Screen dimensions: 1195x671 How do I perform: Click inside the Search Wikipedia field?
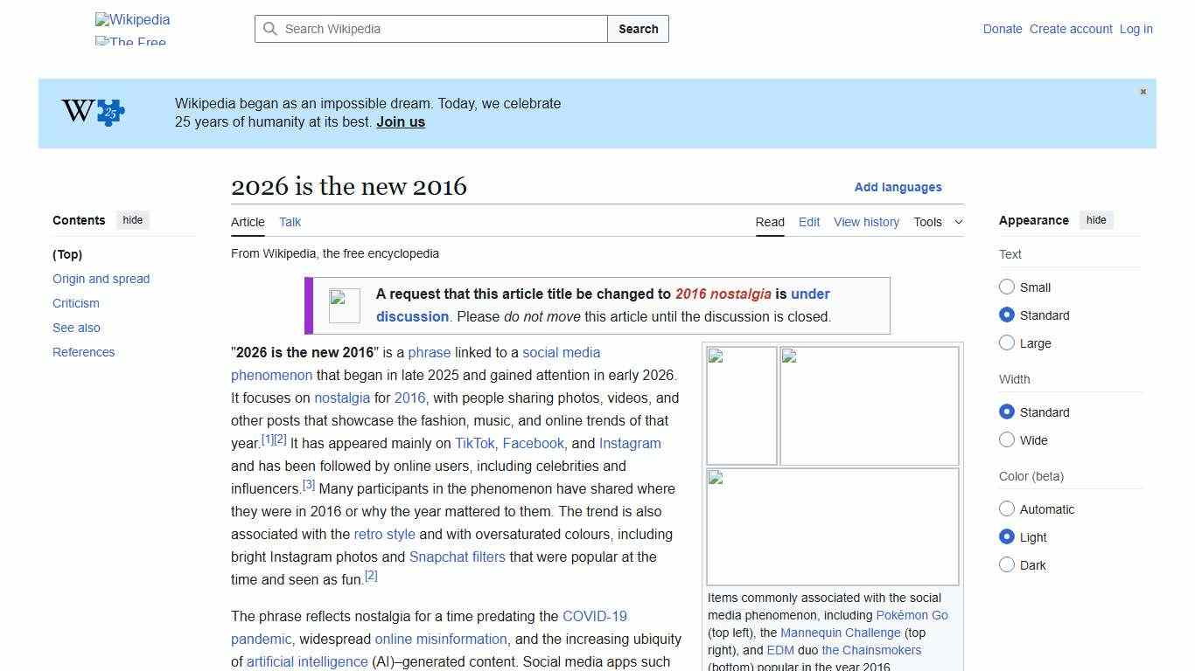(x=429, y=29)
